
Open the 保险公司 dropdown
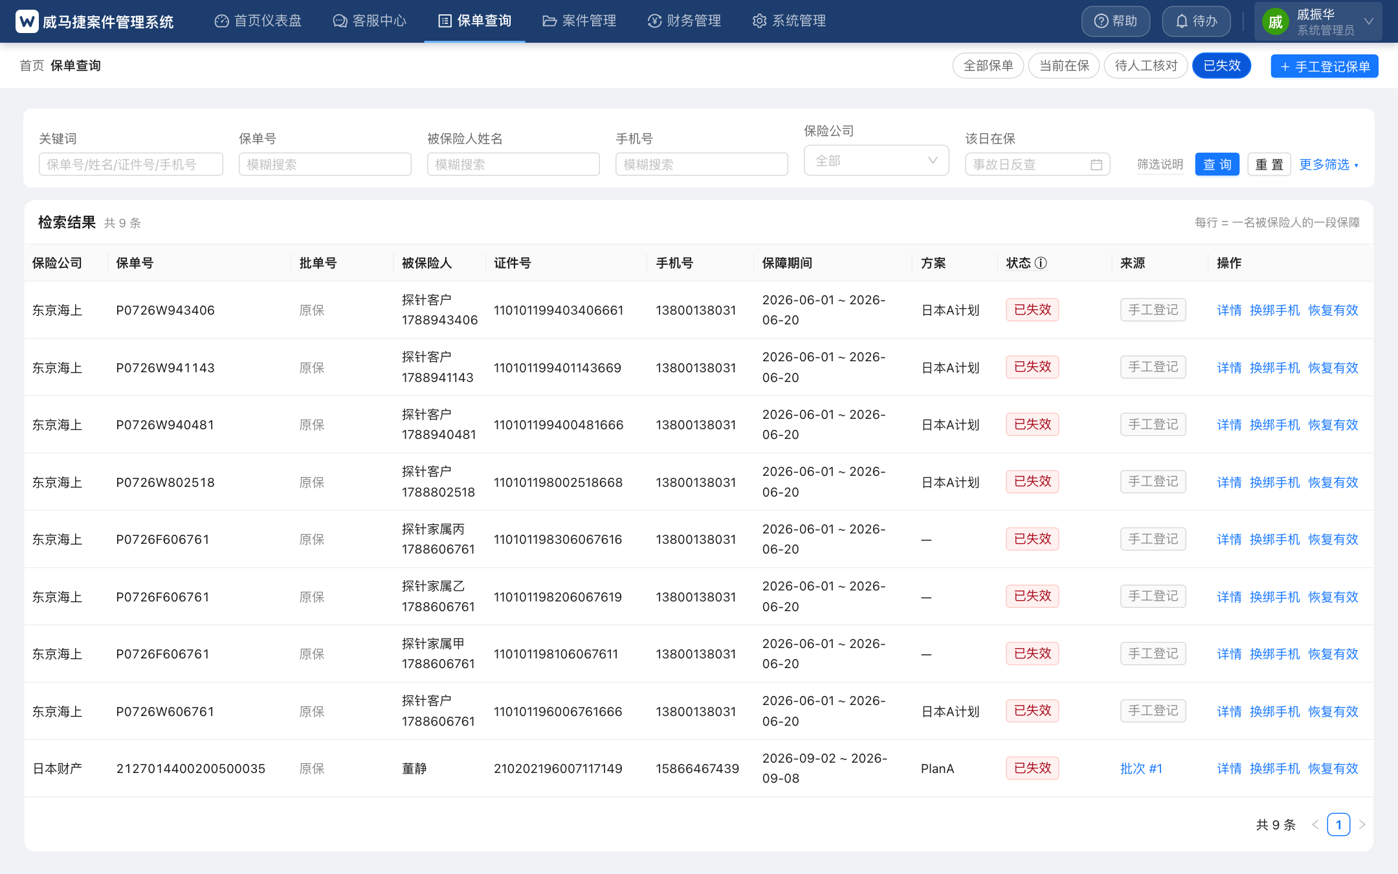876,161
